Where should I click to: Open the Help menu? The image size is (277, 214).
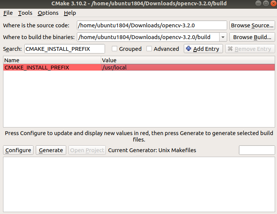pos(70,13)
